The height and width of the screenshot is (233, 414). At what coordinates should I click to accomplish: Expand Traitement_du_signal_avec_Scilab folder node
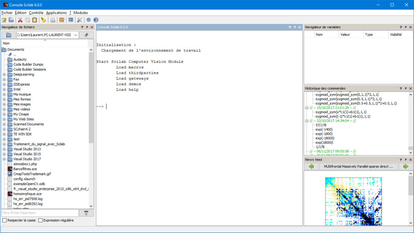4,144
